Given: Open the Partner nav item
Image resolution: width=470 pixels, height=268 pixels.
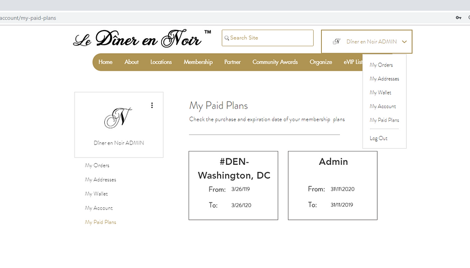Looking at the screenshot, I should (232, 62).
